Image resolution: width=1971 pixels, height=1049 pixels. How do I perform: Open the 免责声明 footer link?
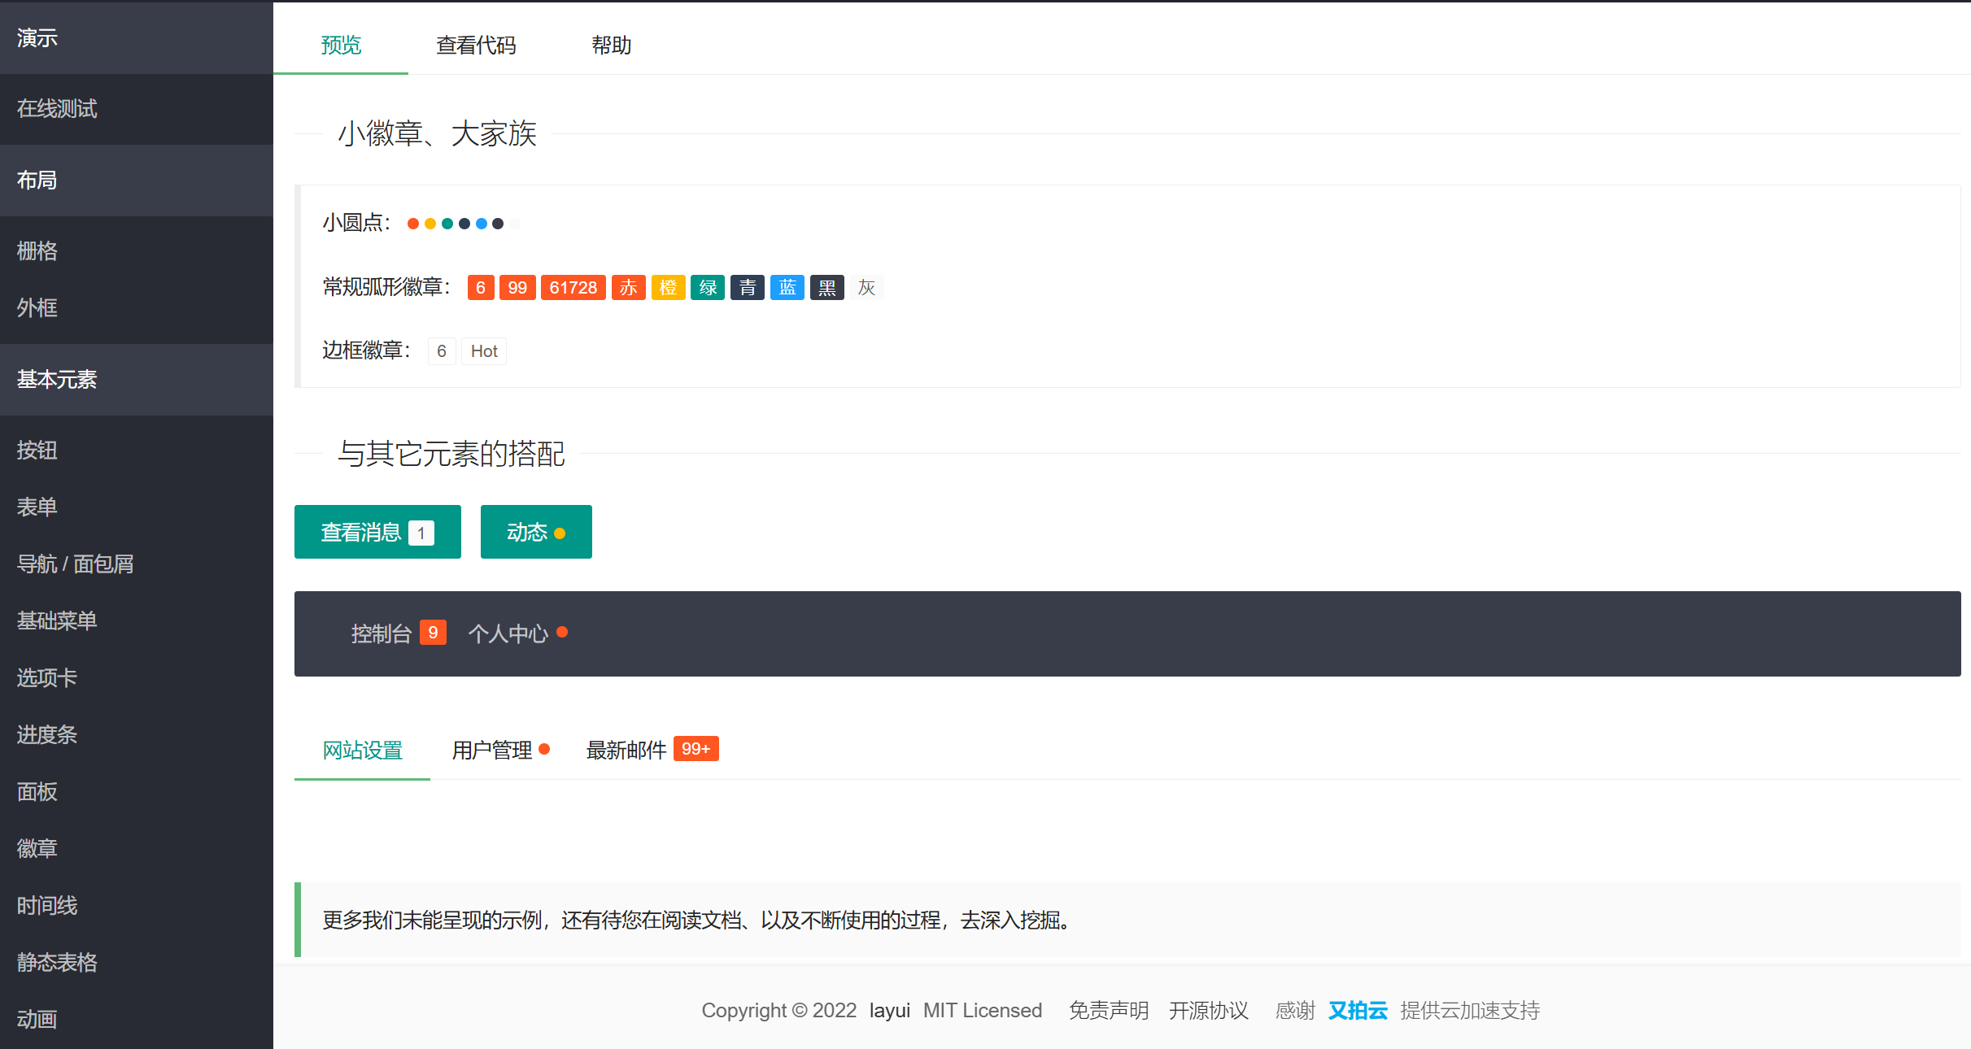[x=1108, y=1010]
